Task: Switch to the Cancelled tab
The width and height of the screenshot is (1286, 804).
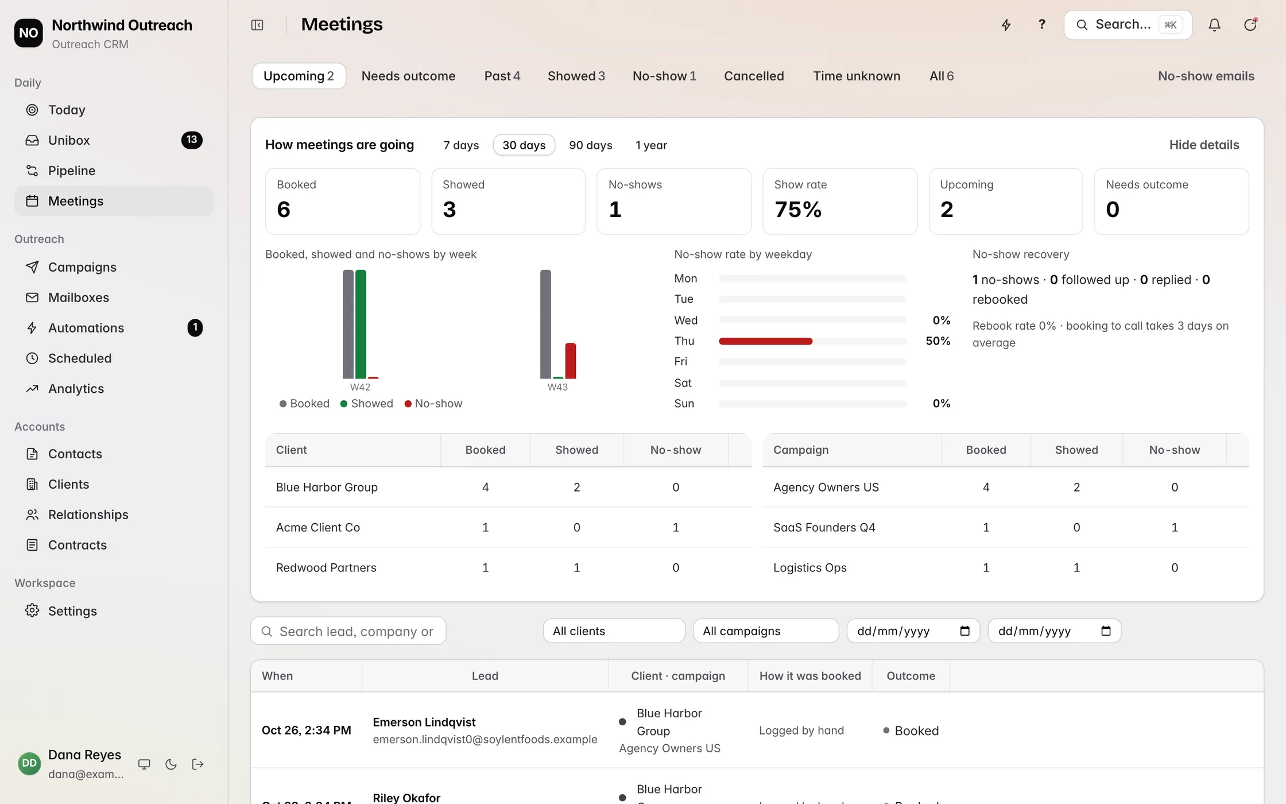Action: click(754, 76)
